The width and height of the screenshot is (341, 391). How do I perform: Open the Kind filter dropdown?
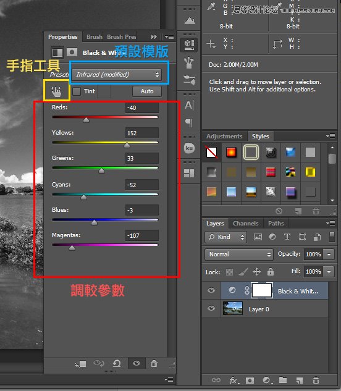225,237
